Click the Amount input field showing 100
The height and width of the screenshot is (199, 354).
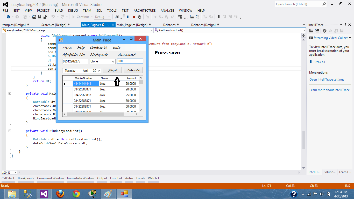pyautogui.click(x=130, y=61)
